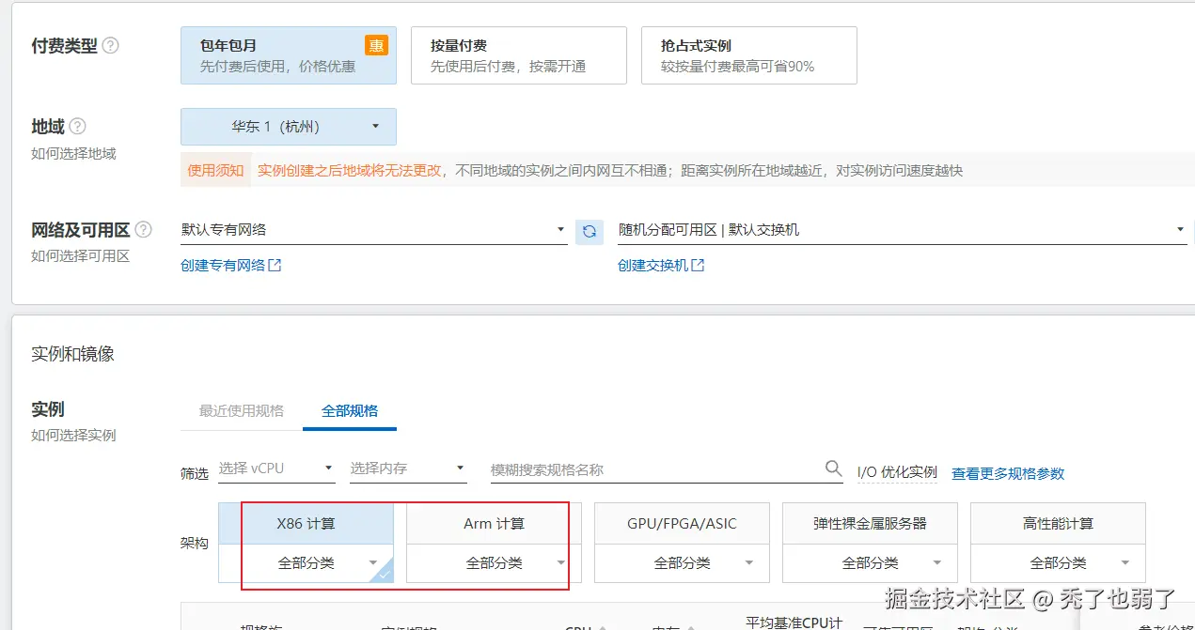
Task: Expand the 随机分配可用区 switch dropdown
Action: point(1179,228)
